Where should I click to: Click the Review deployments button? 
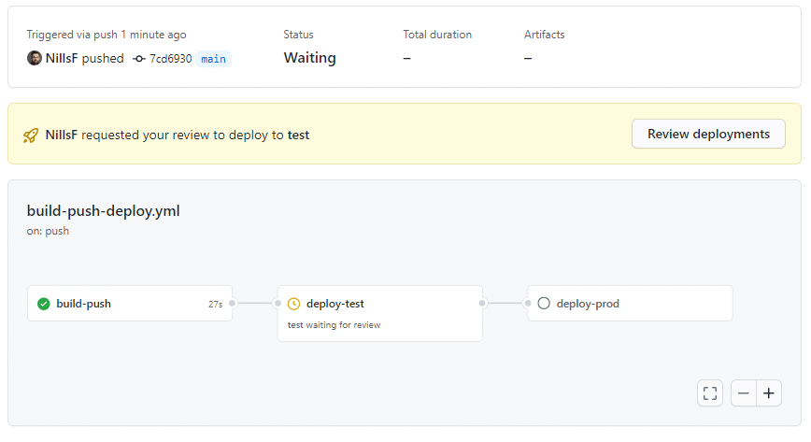(708, 134)
